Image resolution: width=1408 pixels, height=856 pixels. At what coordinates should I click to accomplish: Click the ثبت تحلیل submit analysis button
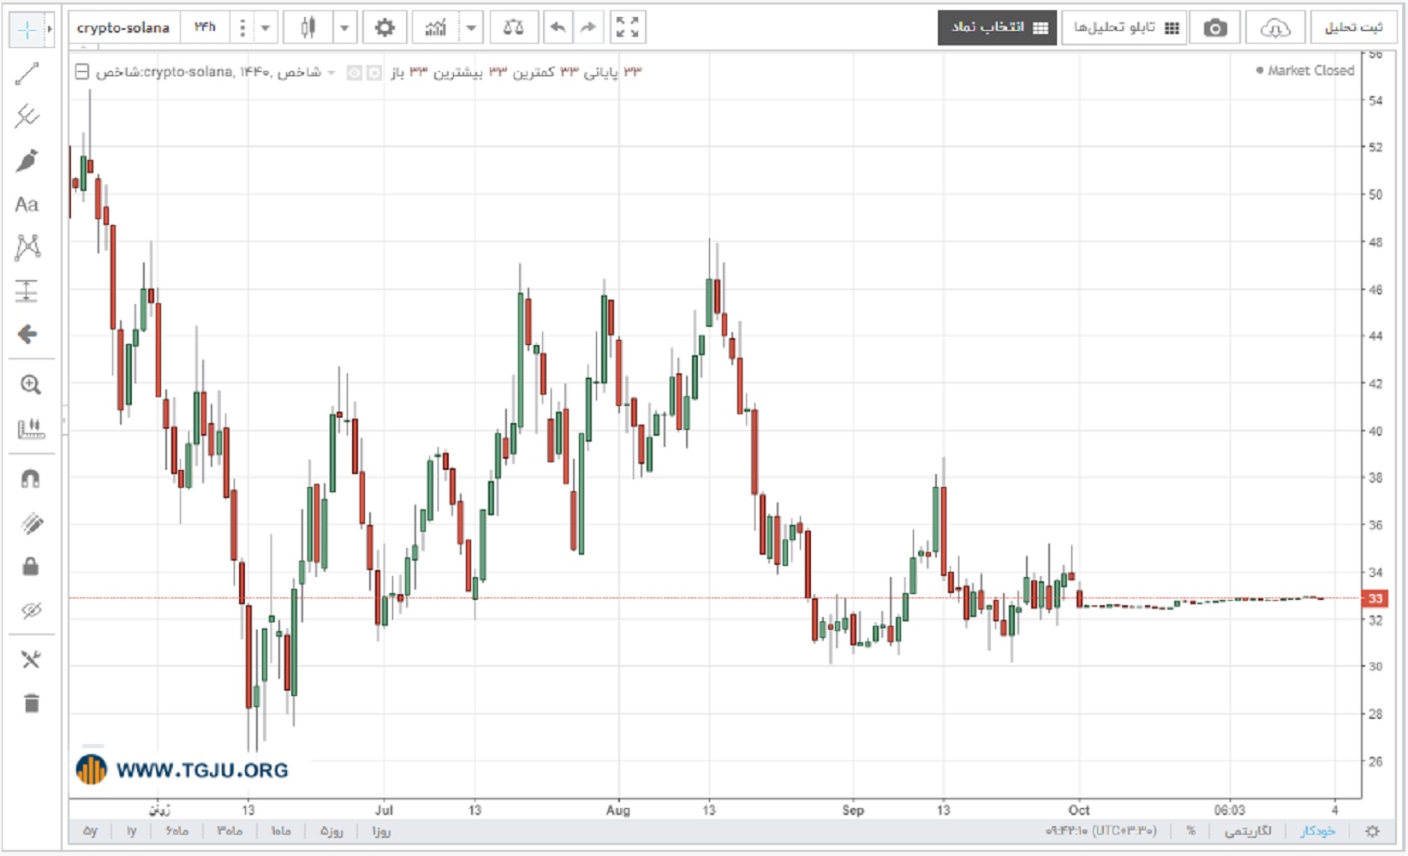pos(1353,28)
